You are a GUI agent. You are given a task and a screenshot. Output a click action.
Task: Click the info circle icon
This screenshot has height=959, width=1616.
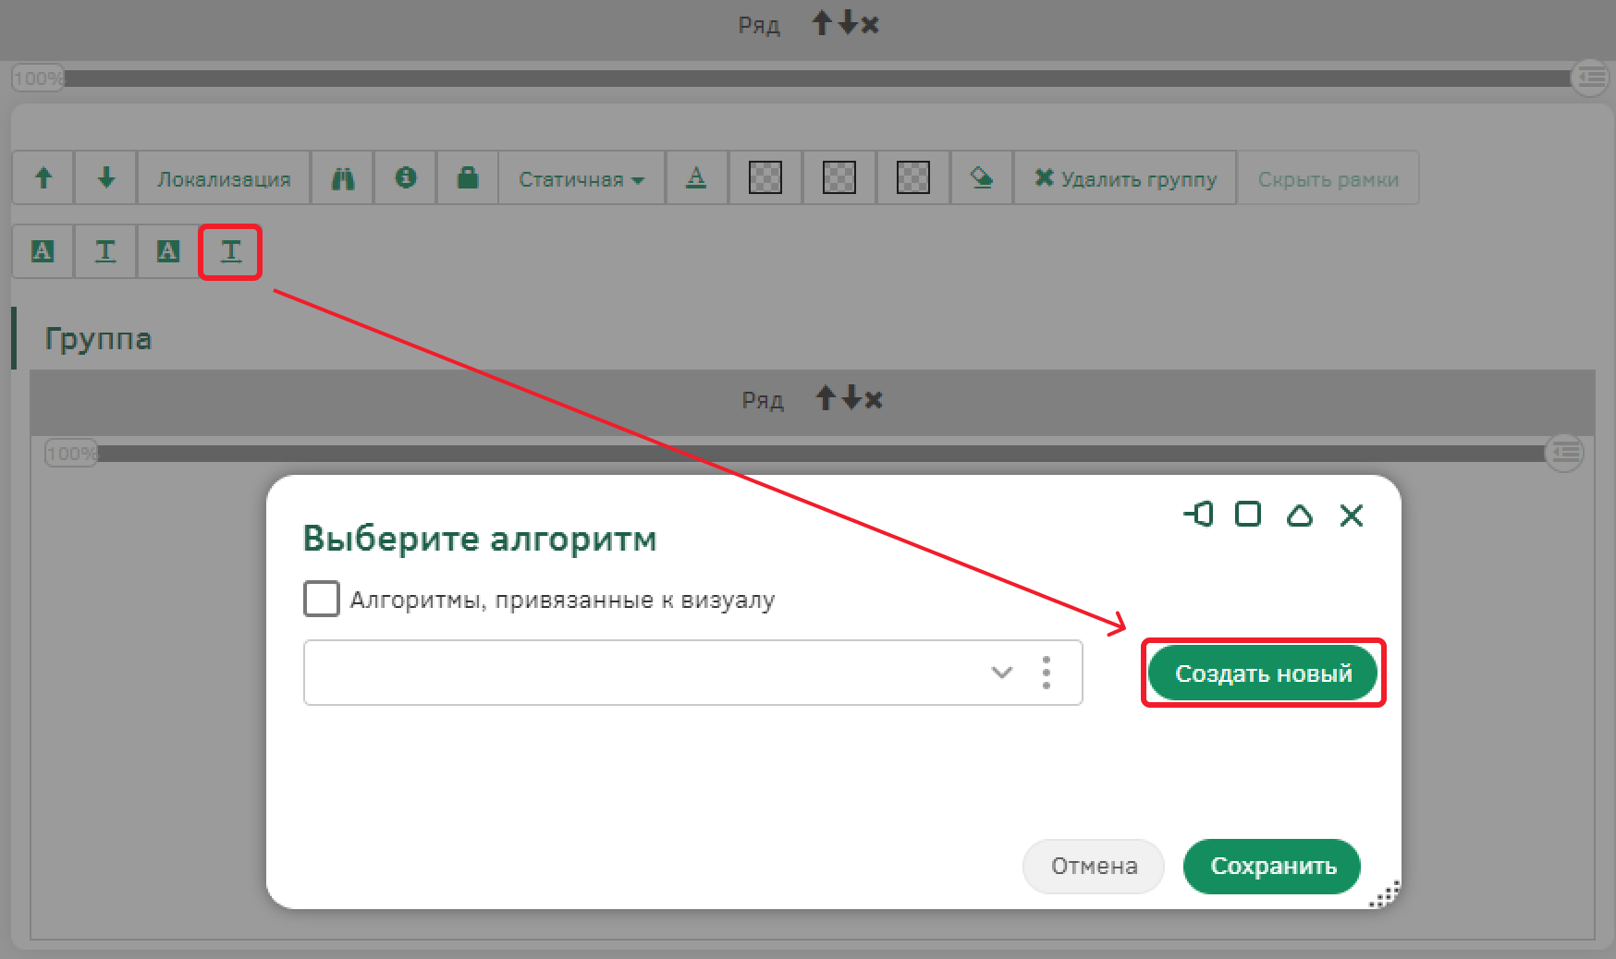[405, 178]
